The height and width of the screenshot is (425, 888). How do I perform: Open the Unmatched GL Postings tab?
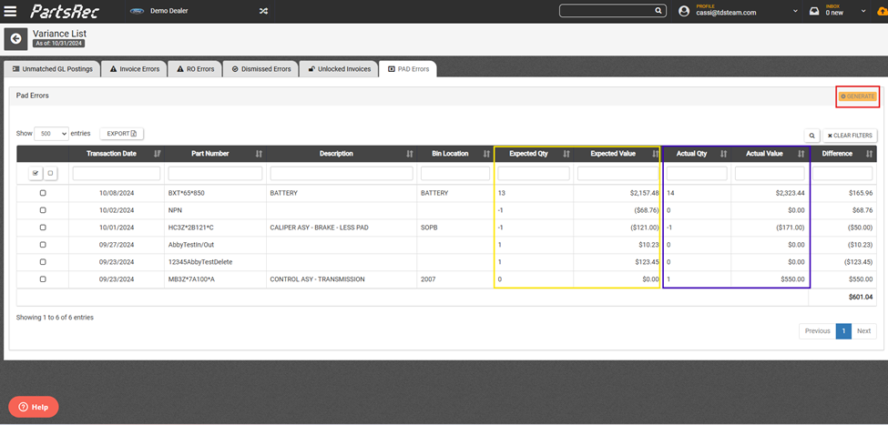[52, 69]
